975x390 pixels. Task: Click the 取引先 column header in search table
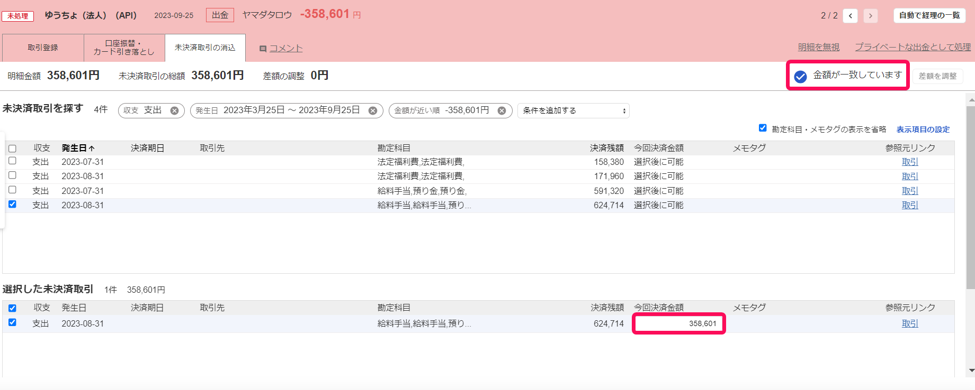[x=212, y=148]
